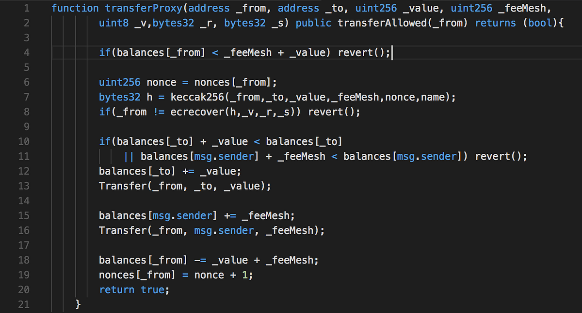This screenshot has height=313, width=582.
Task: Click the 'public' keyword on line 2
Action: tap(313, 23)
